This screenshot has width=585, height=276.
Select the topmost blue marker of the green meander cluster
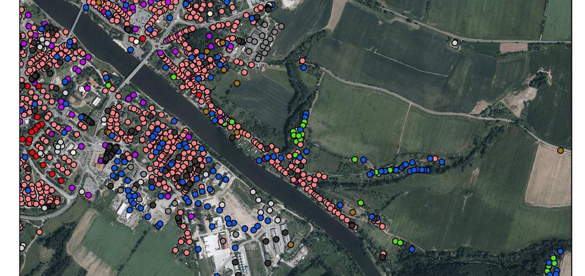click(x=306, y=113)
